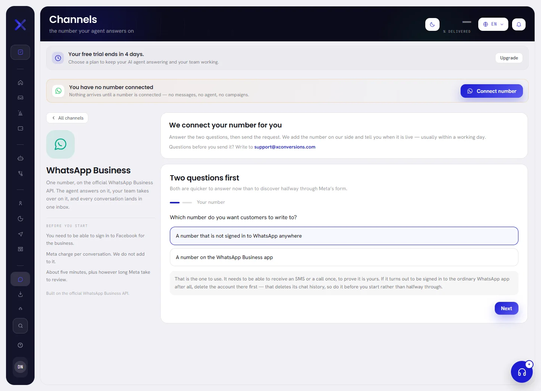541x391 pixels.
Task: Click the clock icon in the trial banner
Action: coord(58,58)
